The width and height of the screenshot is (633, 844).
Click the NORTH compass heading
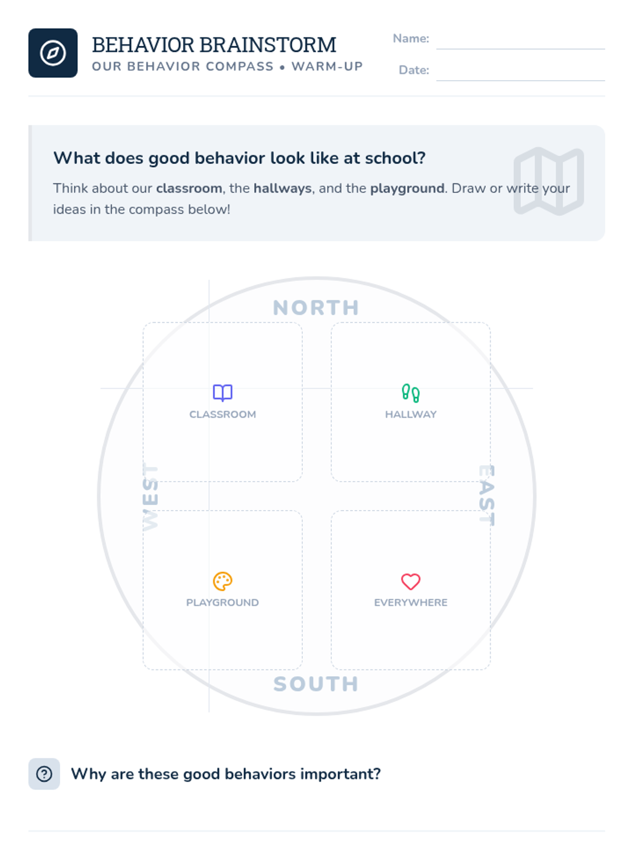[x=316, y=308]
